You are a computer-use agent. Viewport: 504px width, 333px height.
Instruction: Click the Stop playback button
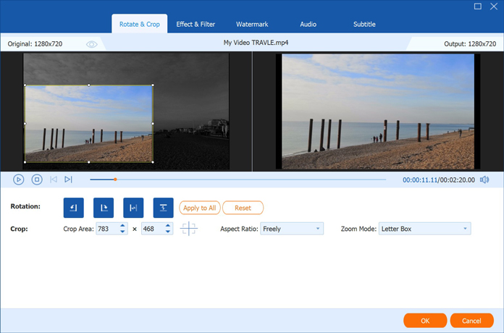click(x=37, y=180)
